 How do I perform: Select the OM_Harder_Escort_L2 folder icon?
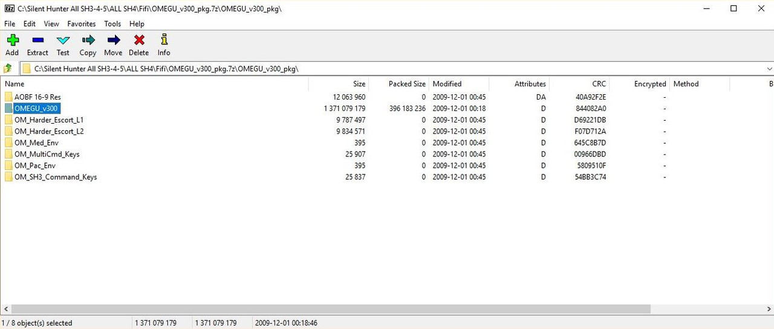[8, 131]
